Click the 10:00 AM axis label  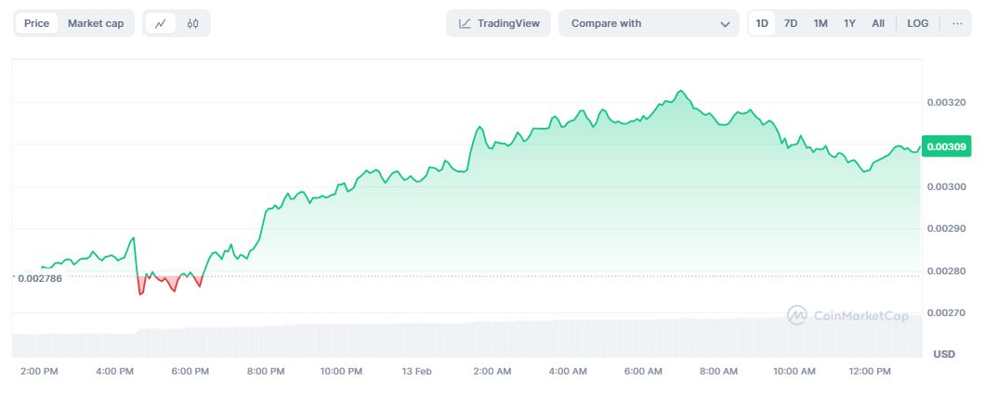click(x=794, y=371)
